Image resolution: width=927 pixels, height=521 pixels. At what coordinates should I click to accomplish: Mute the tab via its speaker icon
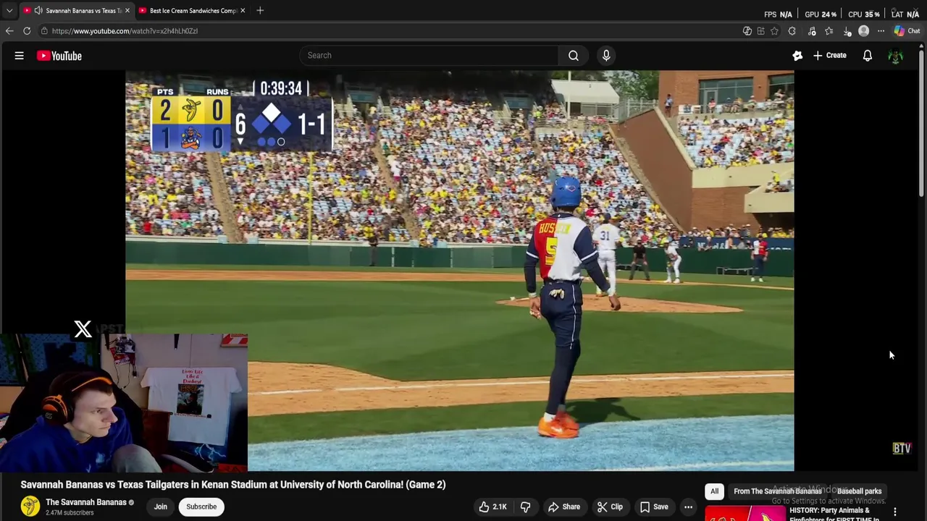(x=38, y=10)
